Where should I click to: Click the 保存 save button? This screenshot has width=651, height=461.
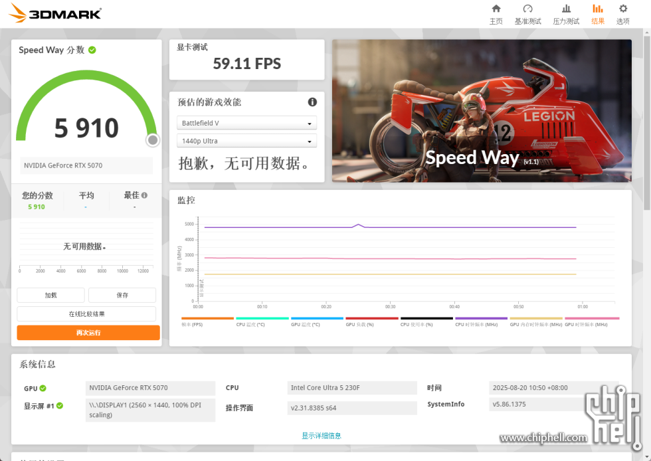[122, 296]
